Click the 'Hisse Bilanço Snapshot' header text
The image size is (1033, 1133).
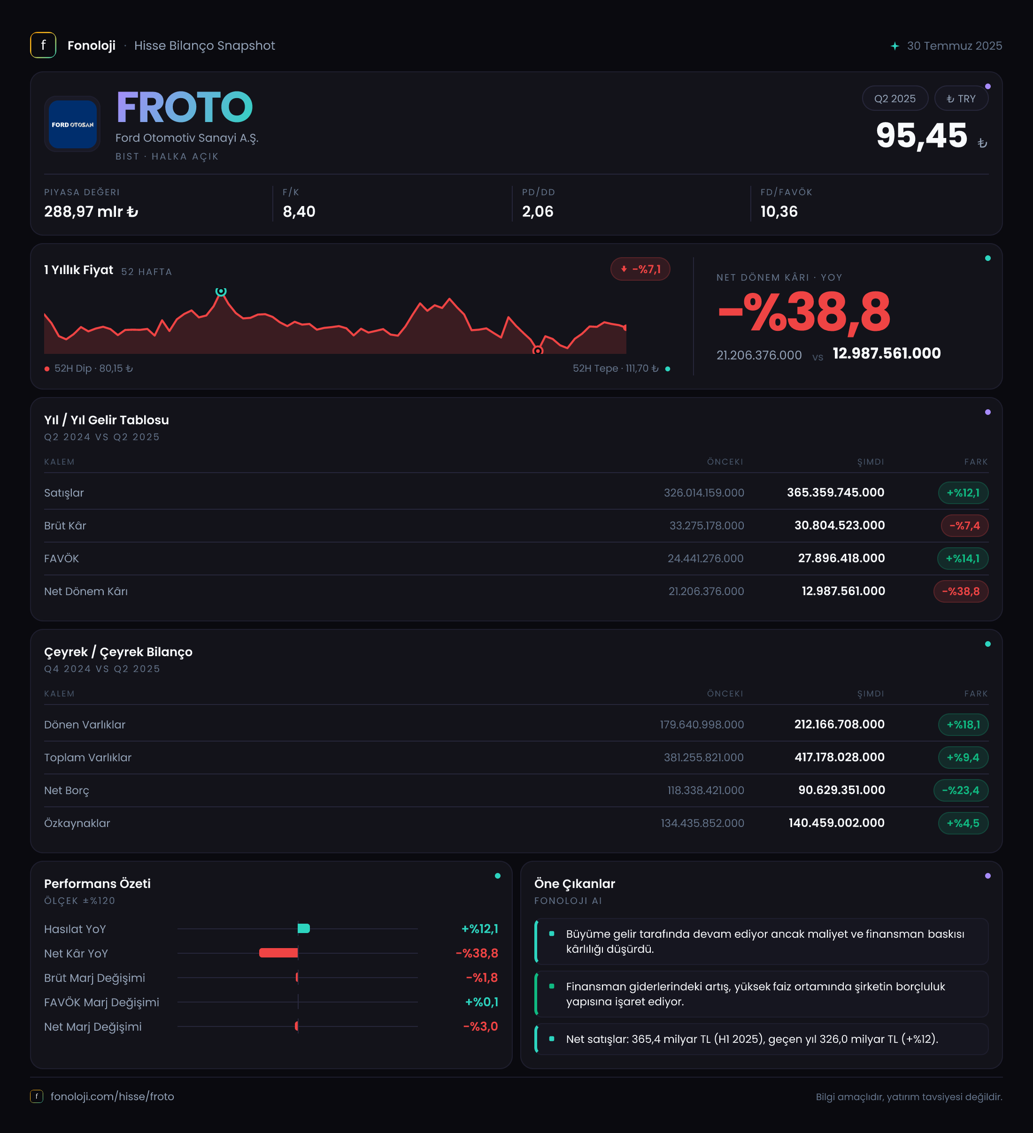(205, 46)
